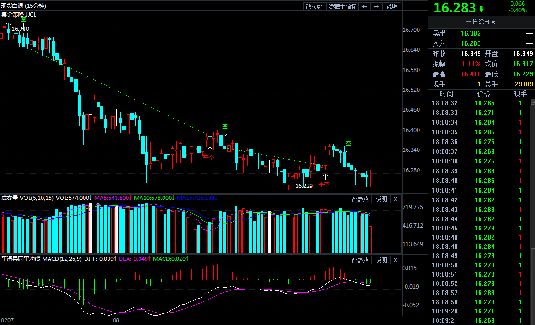535x325 pixels.
Task: Click the 16.700 price axis label
Action: tap(411, 30)
